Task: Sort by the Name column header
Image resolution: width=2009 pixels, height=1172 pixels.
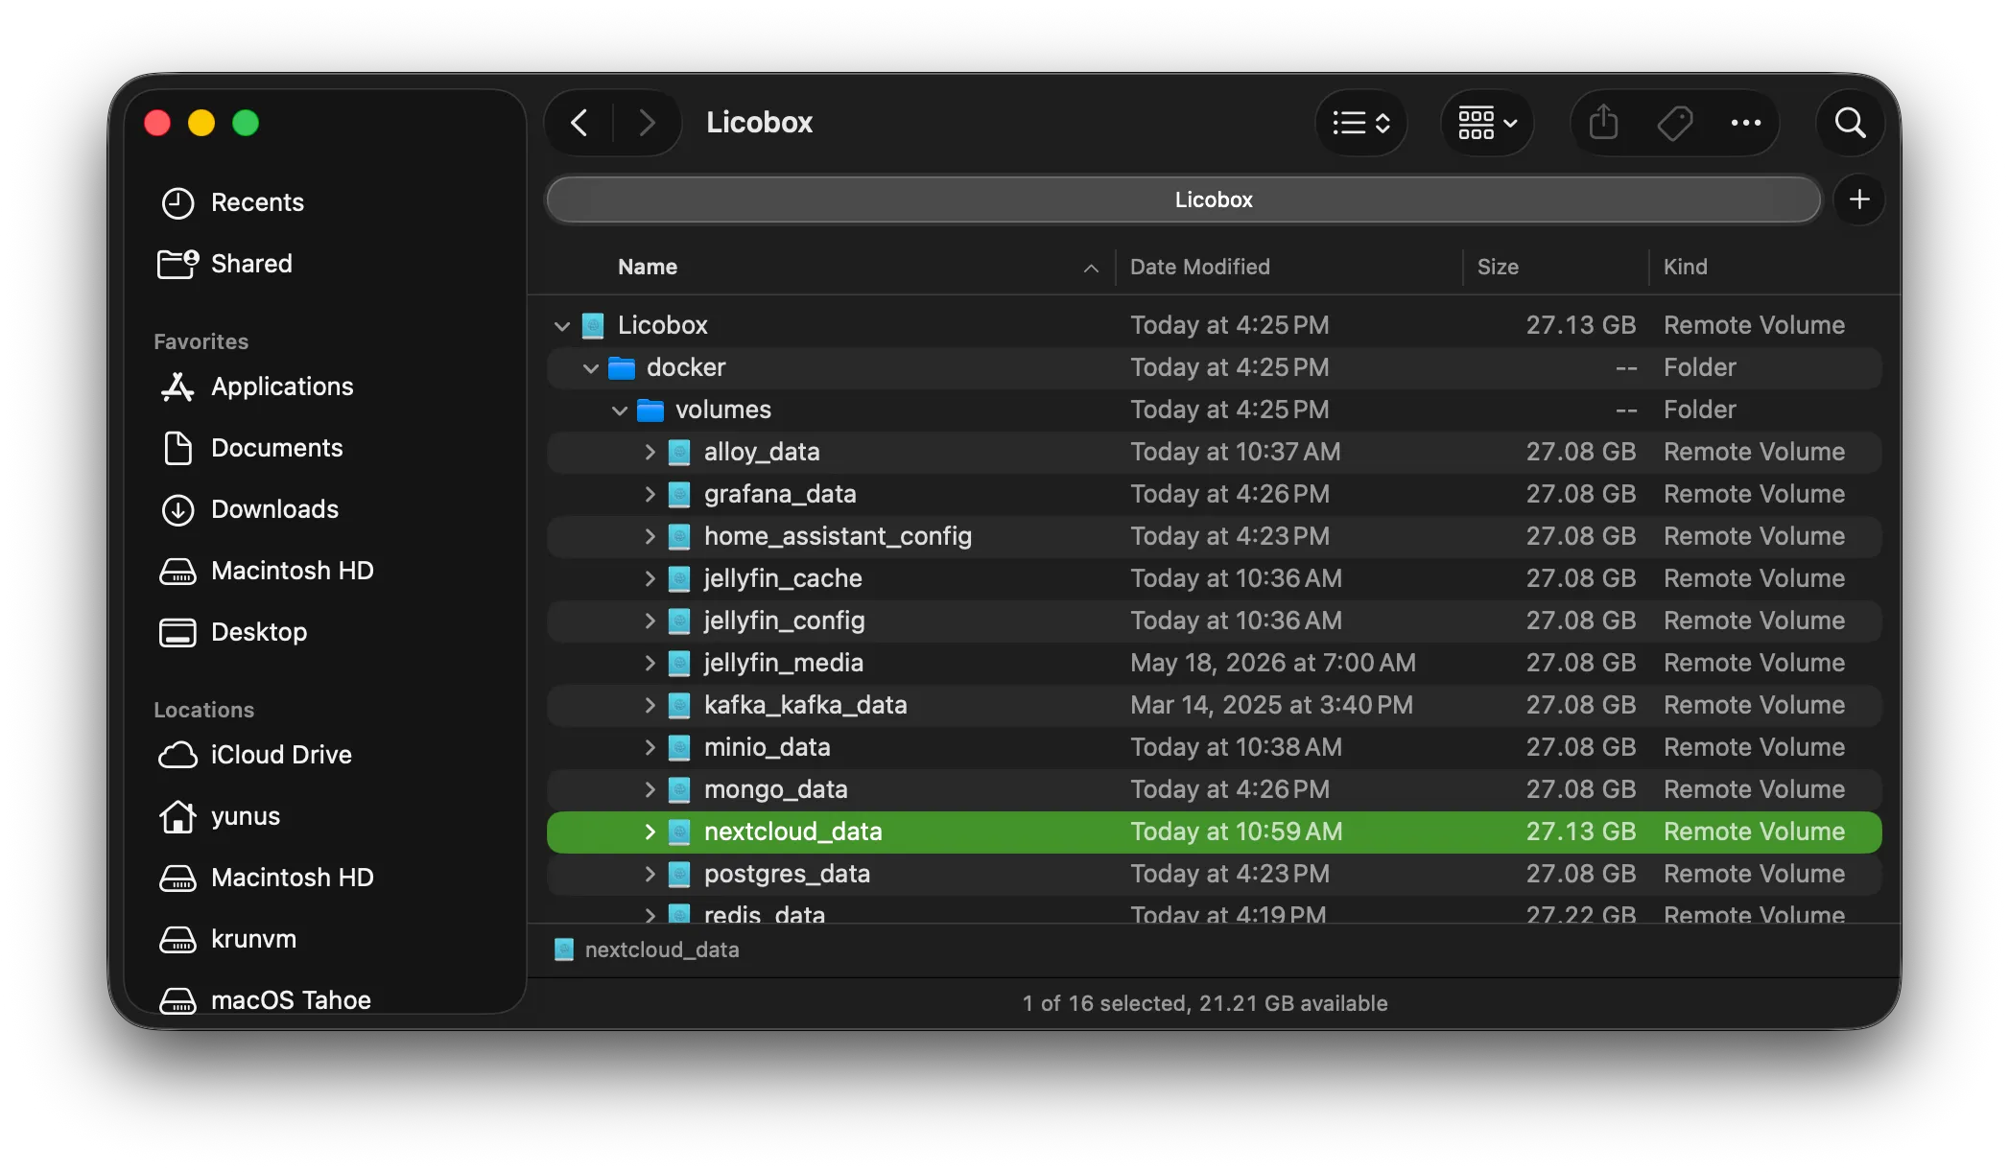Action: 648,267
